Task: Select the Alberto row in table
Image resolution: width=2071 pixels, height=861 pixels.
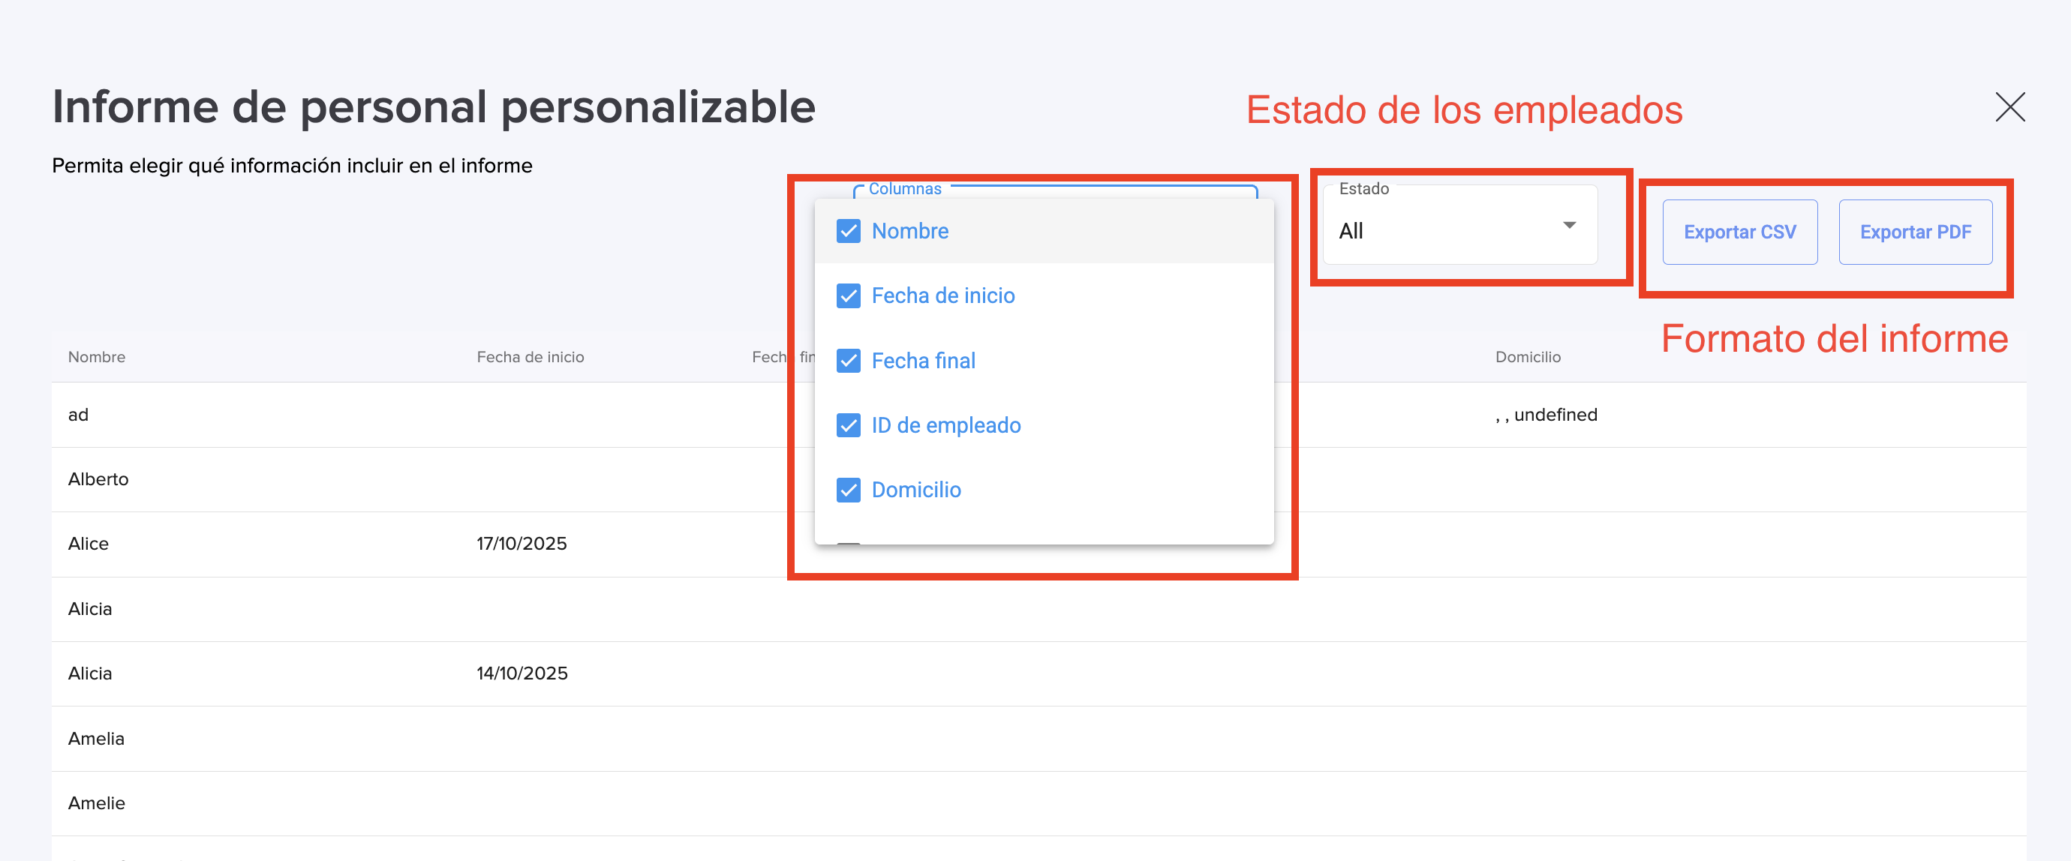Action: [98, 479]
